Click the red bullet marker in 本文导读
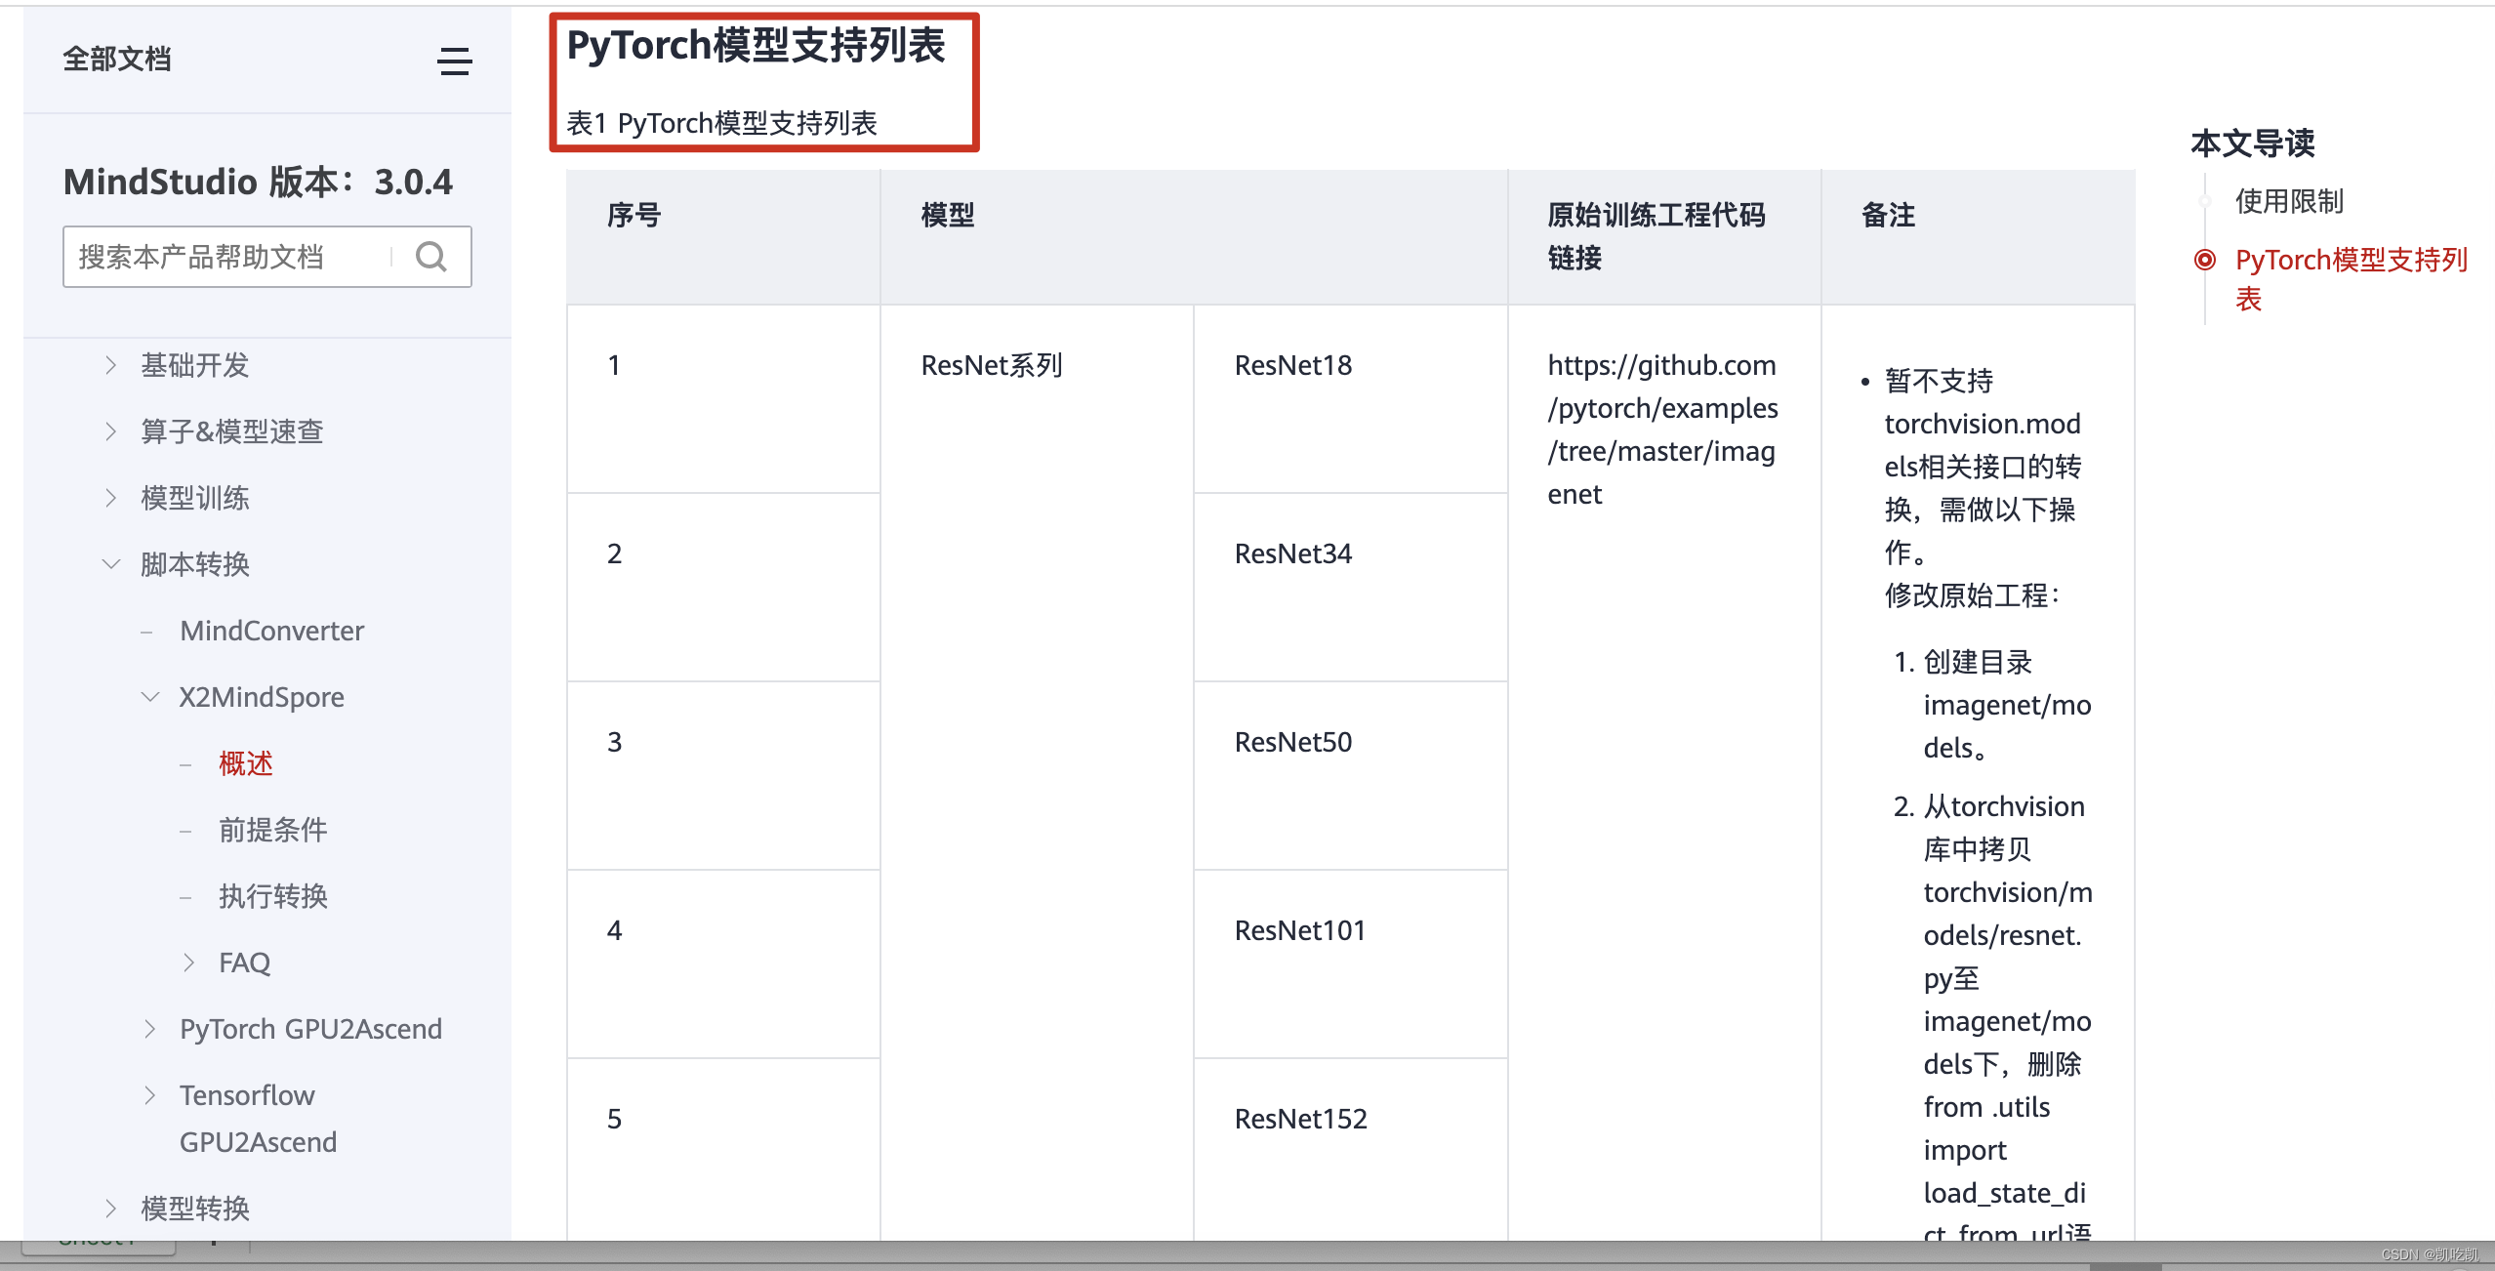2495x1271 pixels. pos(2204,260)
